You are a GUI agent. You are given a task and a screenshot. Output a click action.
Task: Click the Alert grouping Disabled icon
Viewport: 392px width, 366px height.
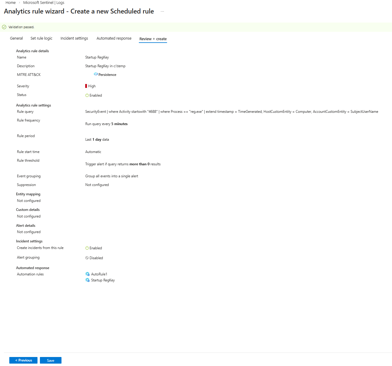click(87, 258)
